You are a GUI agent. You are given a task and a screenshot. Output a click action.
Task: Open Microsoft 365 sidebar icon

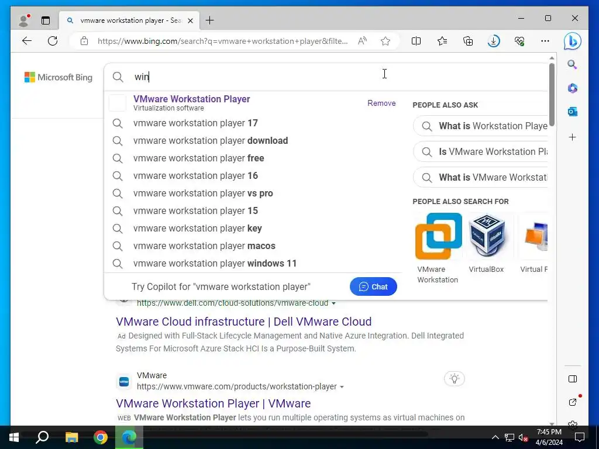(x=572, y=88)
